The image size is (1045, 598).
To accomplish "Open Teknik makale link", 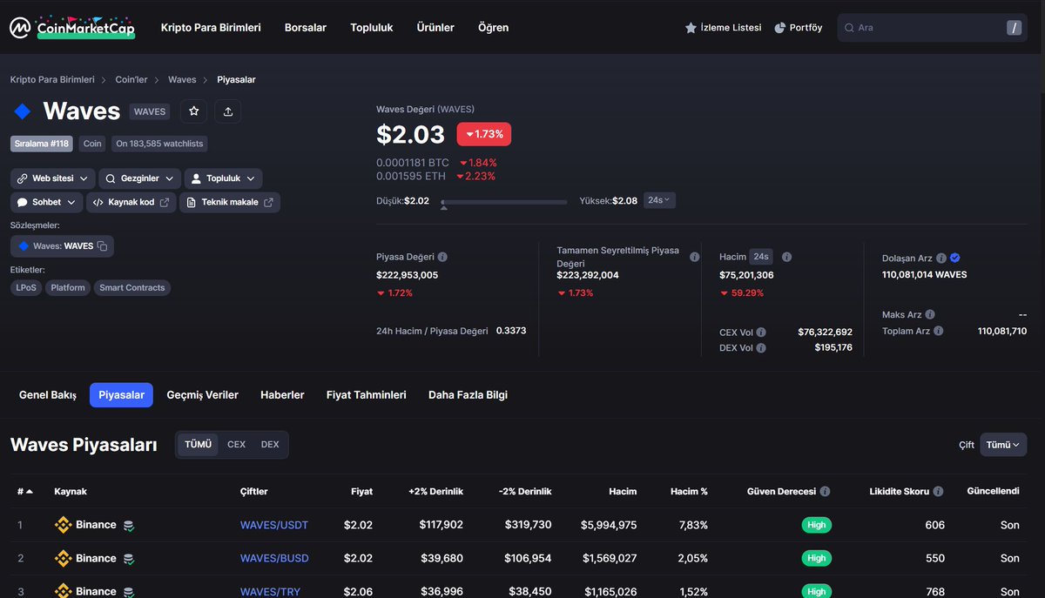I will (230, 202).
